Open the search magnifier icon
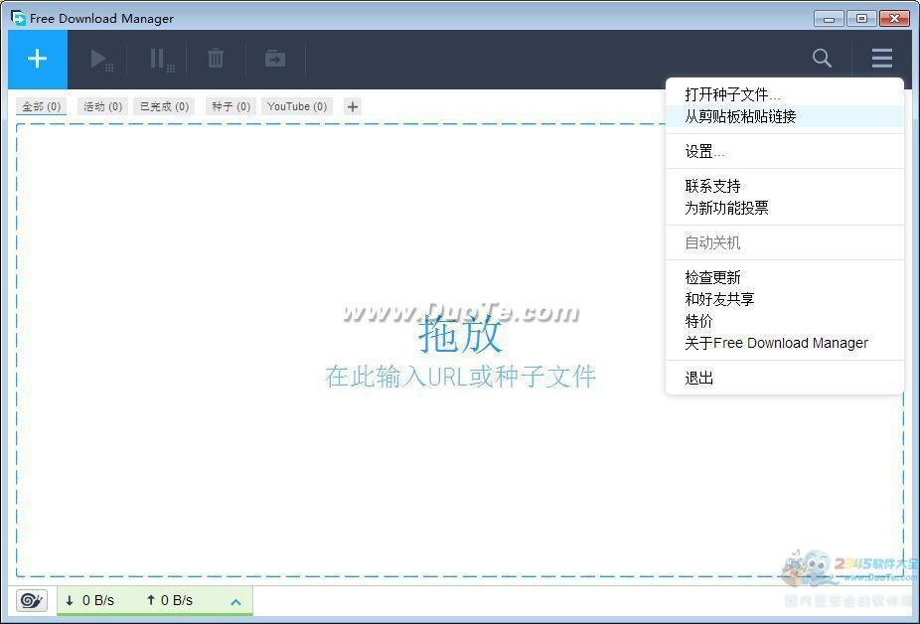 [x=822, y=59]
